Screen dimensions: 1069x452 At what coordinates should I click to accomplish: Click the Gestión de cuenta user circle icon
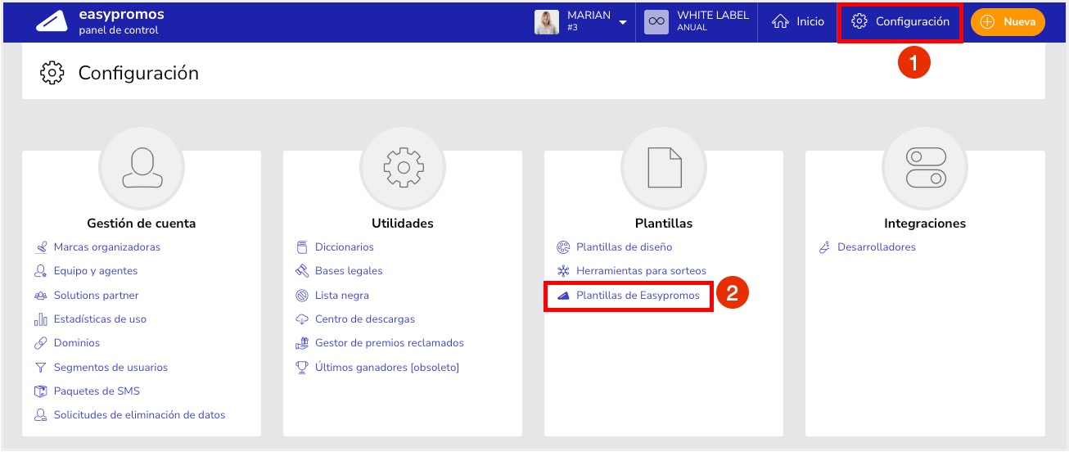[142, 167]
